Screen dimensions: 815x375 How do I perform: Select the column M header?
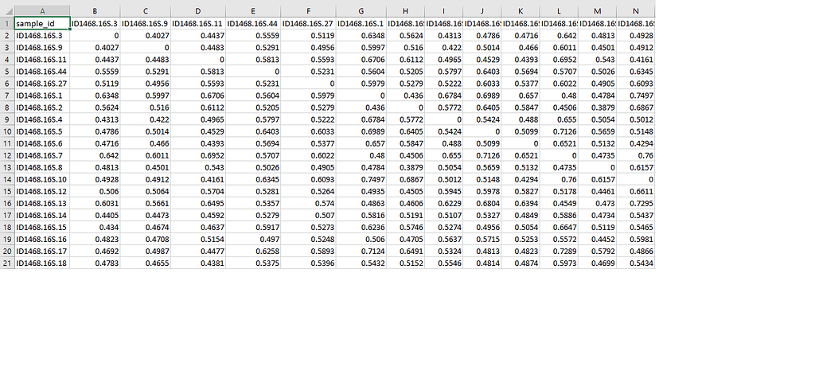click(x=598, y=11)
